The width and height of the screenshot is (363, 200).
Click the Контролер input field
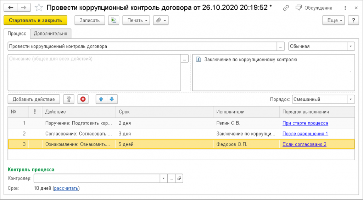[97, 178]
